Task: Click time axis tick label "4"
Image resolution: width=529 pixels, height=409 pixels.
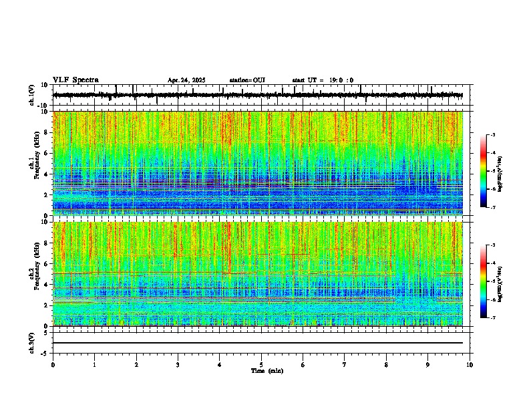Action: coord(220,365)
